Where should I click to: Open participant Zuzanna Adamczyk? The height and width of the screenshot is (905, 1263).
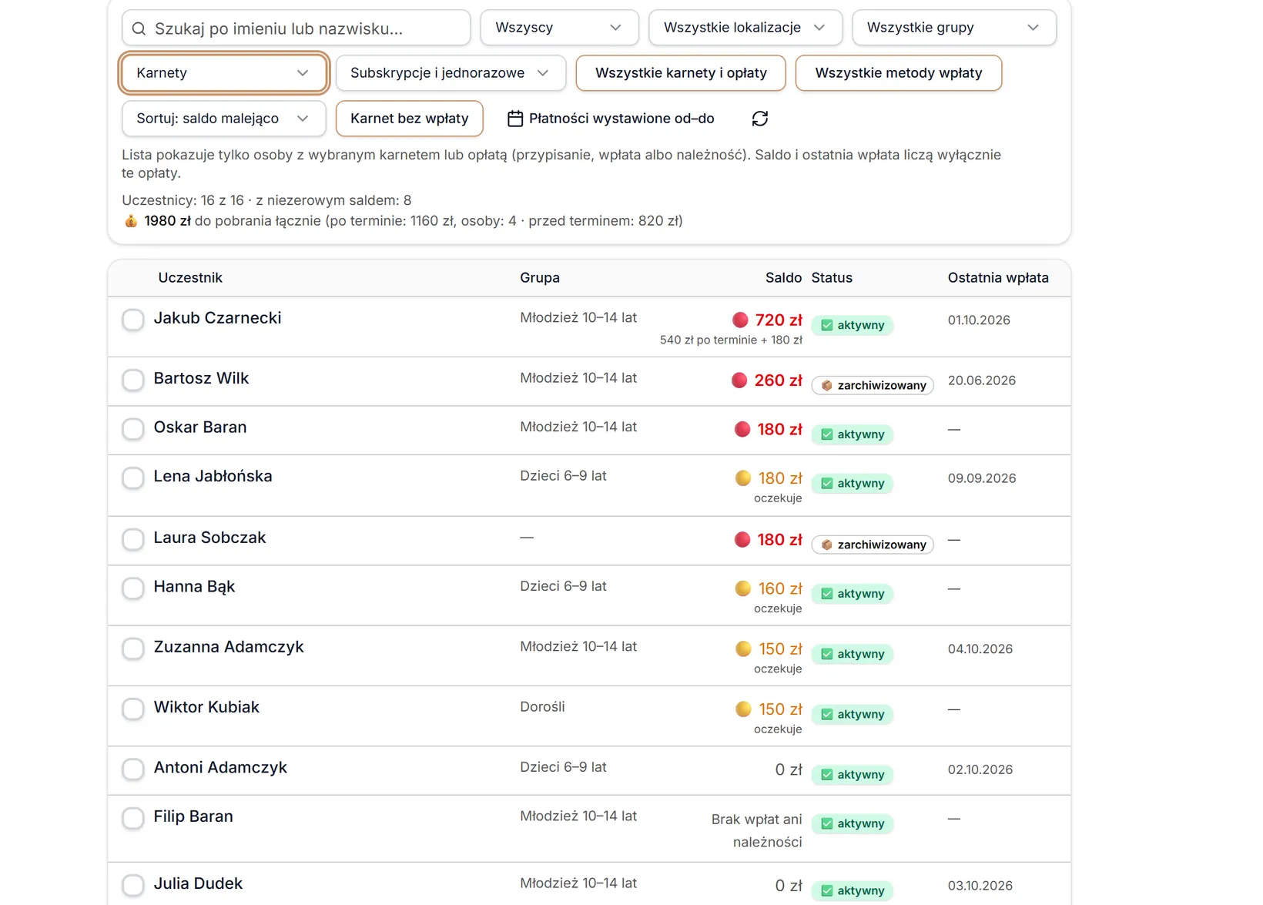click(229, 647)
